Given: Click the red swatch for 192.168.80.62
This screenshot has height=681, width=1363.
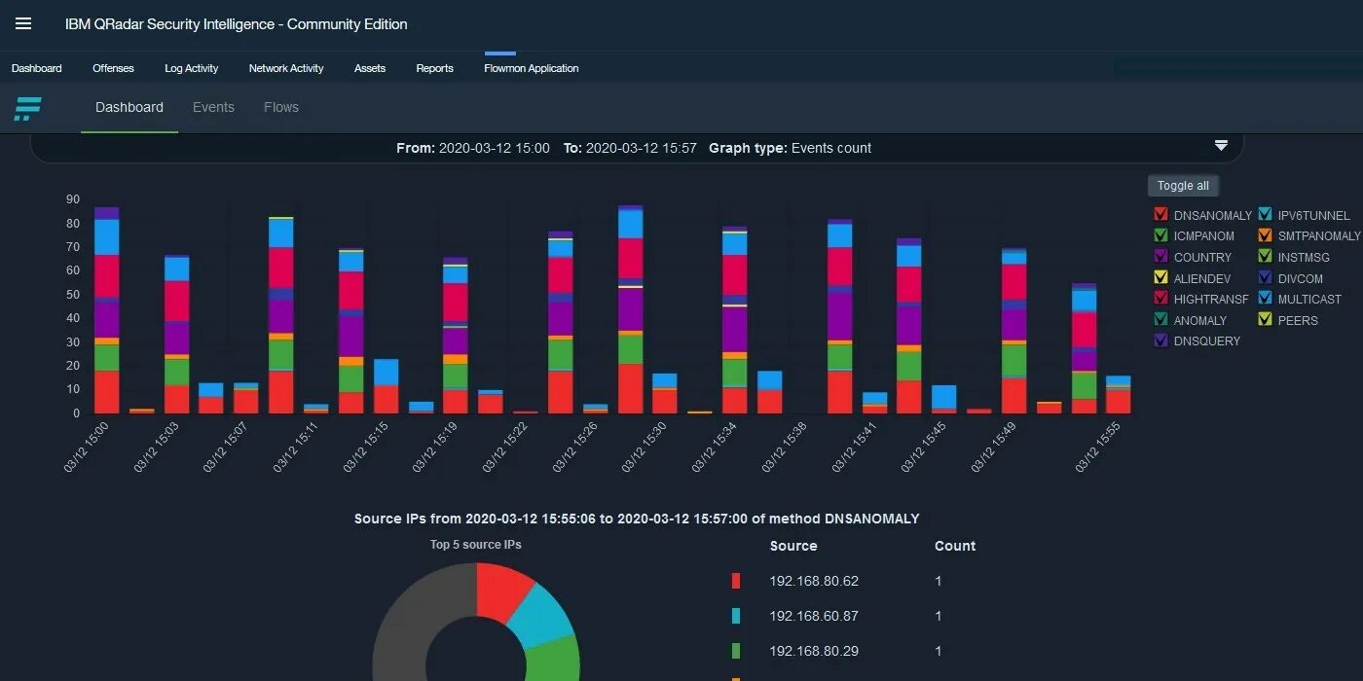Looking at the screenshot, I should [736, 581].
